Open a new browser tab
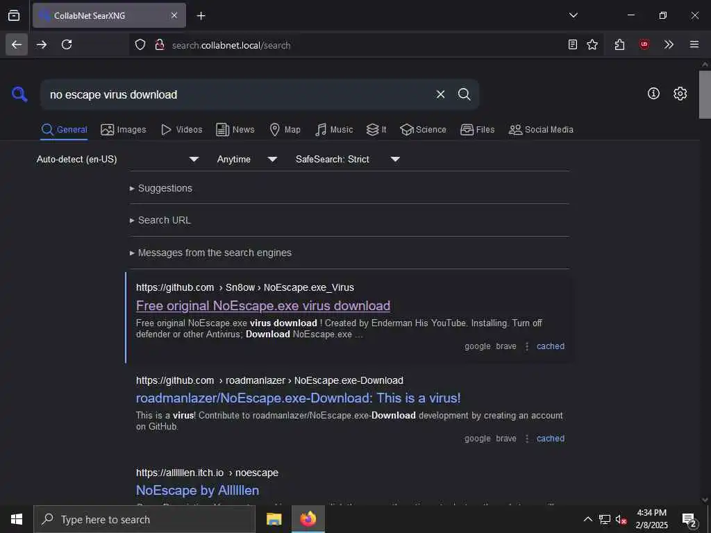Screen dimensions: 711x533 [x=201, y=16]
